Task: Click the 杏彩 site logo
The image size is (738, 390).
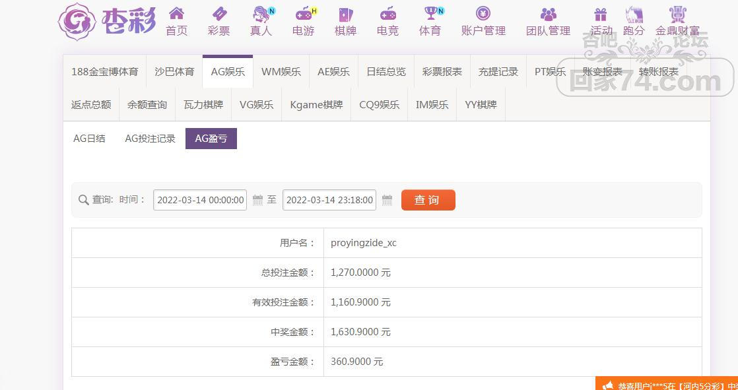Action: point(106,22)
